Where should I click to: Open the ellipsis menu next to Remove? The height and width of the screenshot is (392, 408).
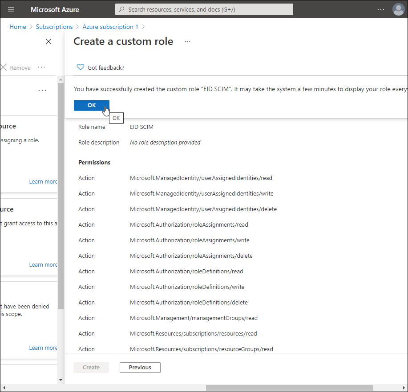click(x=41, y=68)
